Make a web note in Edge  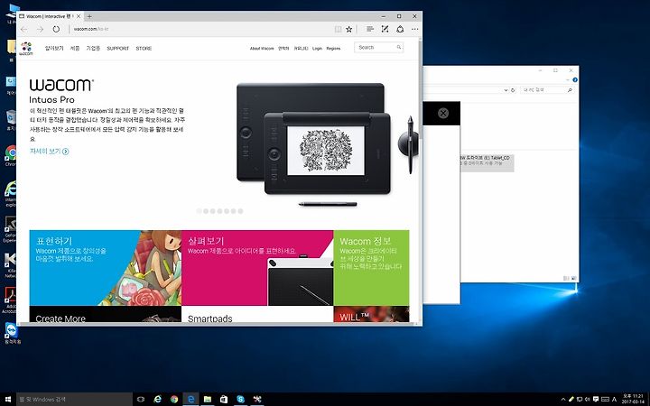(385, 29)
